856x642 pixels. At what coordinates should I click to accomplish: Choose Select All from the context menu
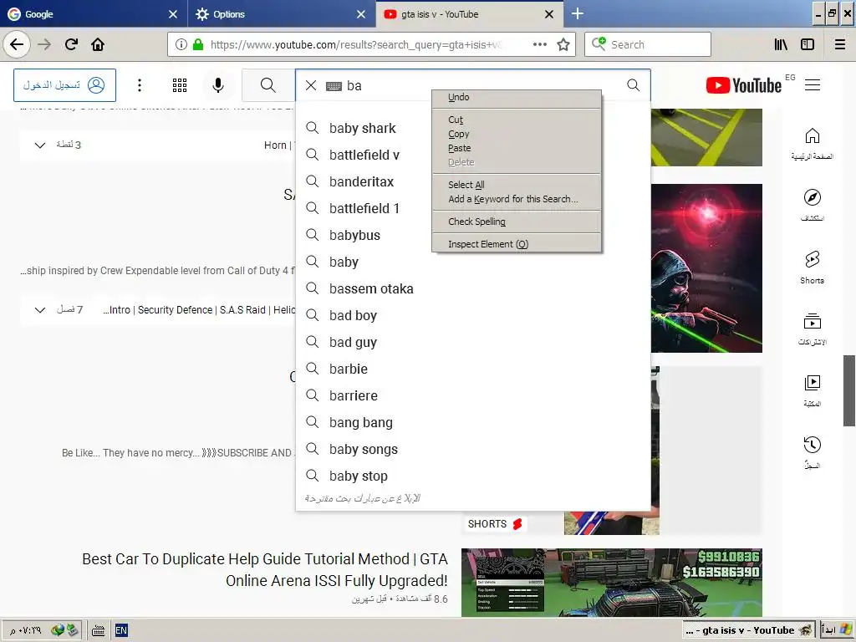point(517,185)
